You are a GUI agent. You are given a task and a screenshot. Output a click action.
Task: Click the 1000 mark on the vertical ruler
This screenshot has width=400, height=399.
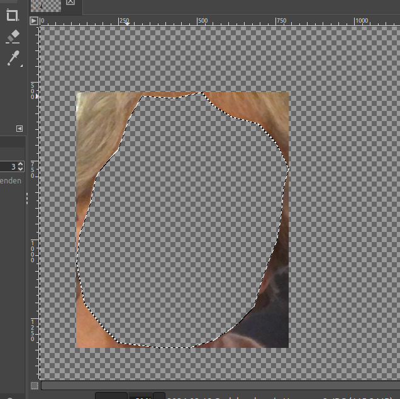33,251
